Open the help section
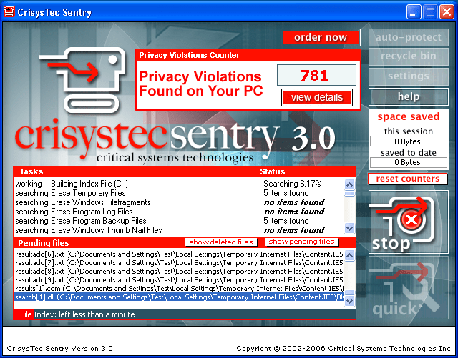This screenshot has width=458, height=358. 408,96
